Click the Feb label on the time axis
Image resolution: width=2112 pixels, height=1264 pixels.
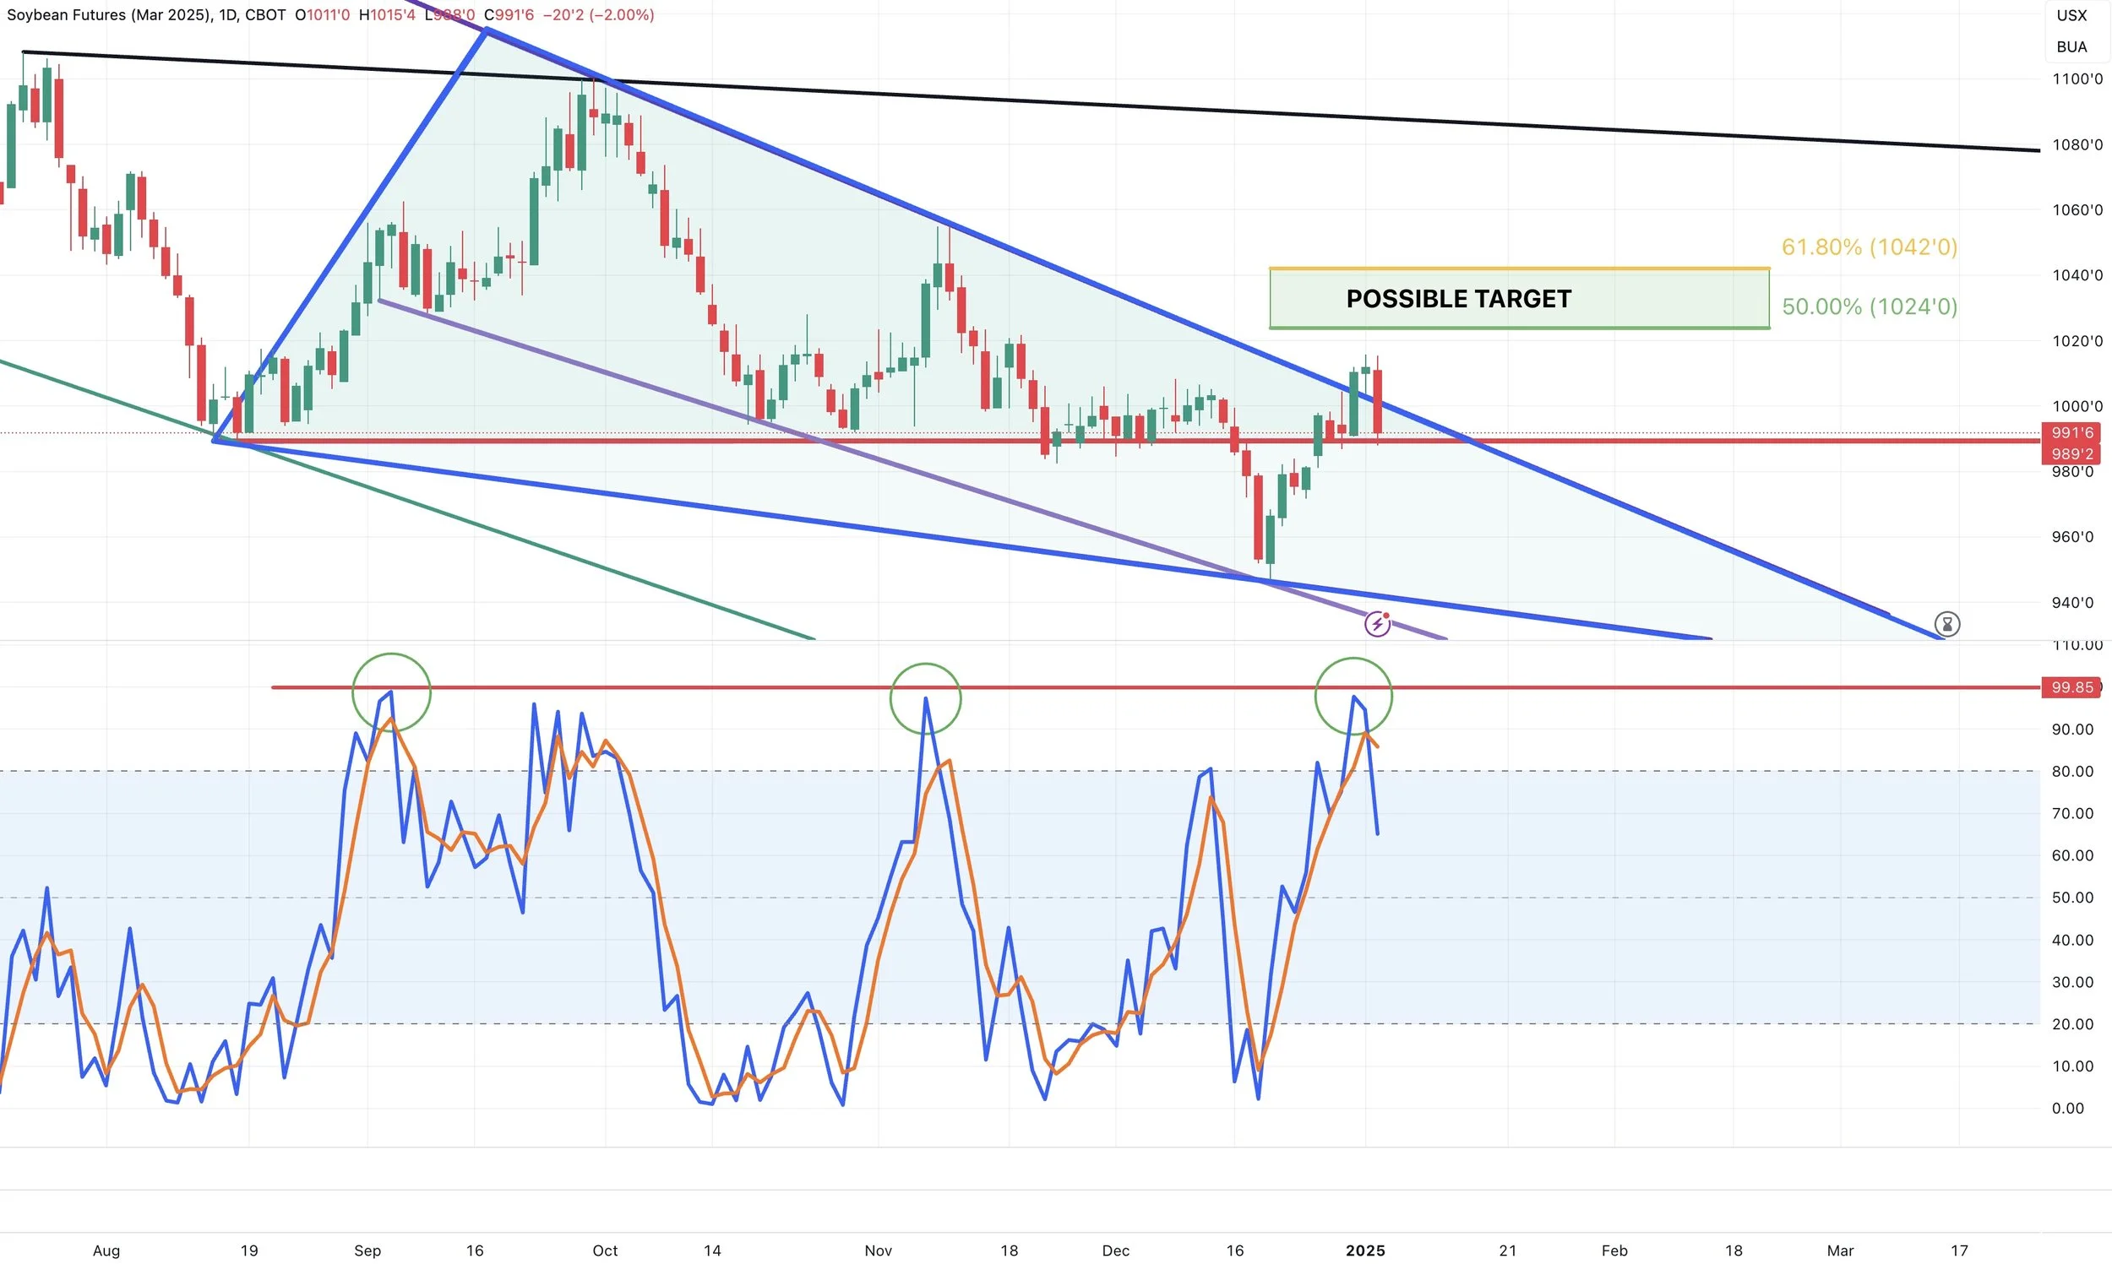coord(1614,1250)
